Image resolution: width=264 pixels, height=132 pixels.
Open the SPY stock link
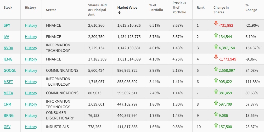tap(7, 25)
